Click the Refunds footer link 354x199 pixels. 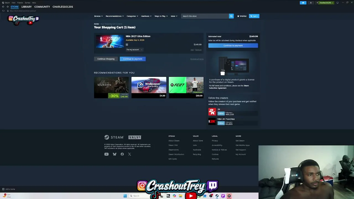[x=215, y=159]
